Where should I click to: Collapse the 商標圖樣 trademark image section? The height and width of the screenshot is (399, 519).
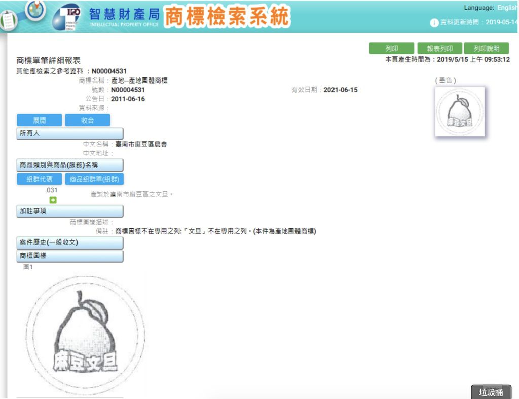click(x=70, y=256)
